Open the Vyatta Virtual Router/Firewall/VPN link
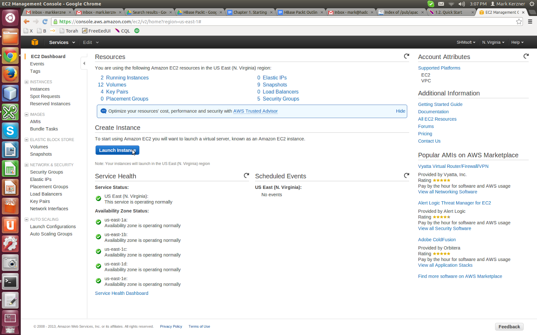The image size is (537, 335). coord(453,166)
